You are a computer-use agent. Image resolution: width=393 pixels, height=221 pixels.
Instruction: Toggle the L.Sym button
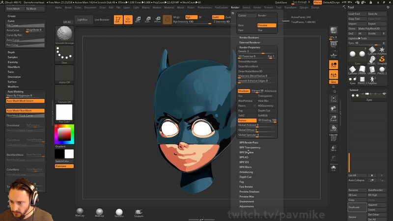click(x=334, y=75)
